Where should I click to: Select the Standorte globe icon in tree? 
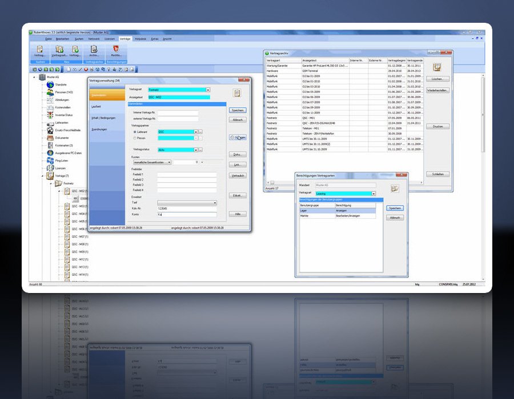tap(50, 85)
